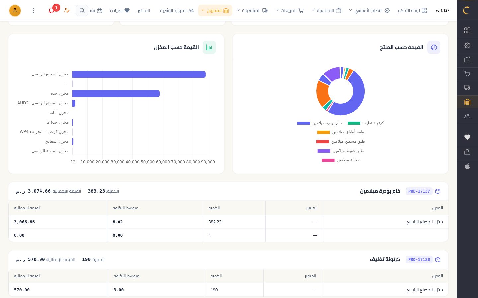Open the الموارد البشرية menu item
The width and height of the screenshot is (478, 298).
(x=177, y=11)
